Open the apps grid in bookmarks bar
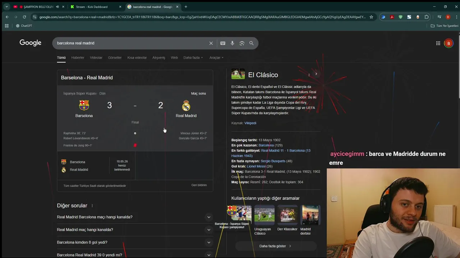Viewport: 460px width, 258px height. (6, 26)
